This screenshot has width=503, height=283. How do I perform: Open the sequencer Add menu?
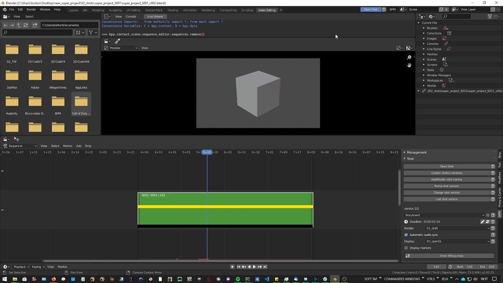79,146
